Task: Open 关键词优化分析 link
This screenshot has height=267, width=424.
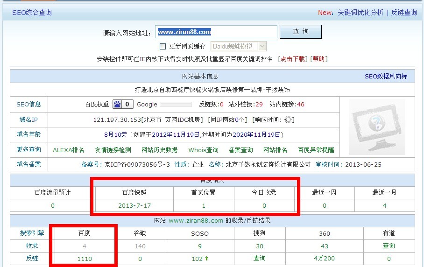Action: pyautogui.click(x=360, y=13)
